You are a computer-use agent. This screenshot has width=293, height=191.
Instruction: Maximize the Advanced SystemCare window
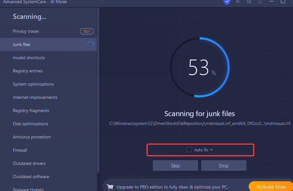pos(283,2)
